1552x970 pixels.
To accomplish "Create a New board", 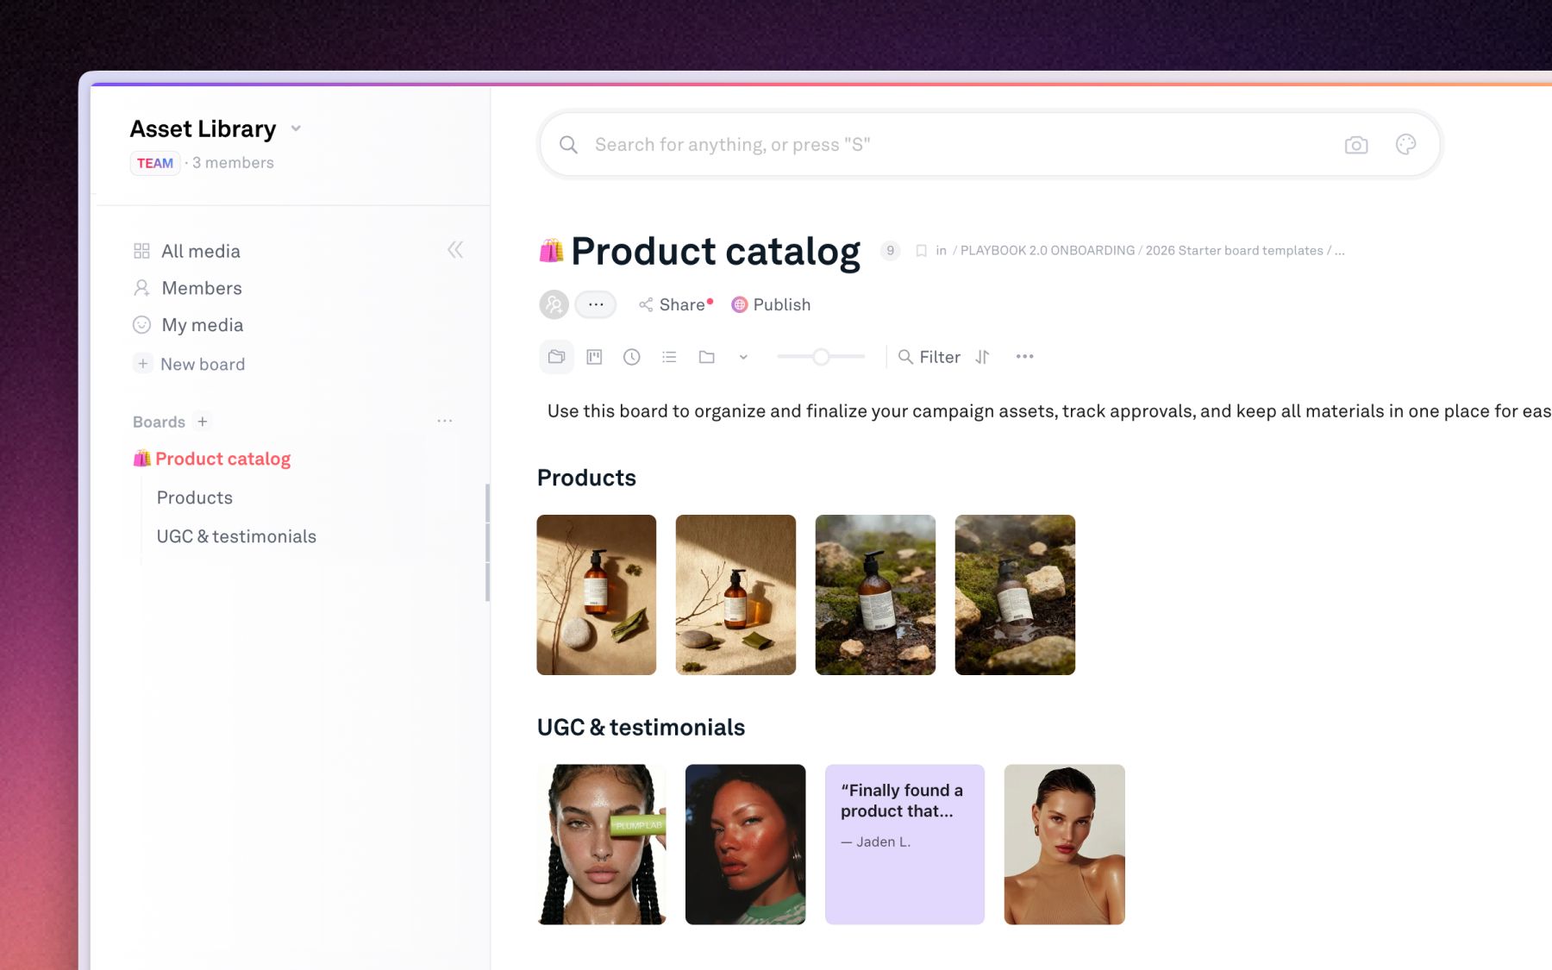I will coord(190,364).
